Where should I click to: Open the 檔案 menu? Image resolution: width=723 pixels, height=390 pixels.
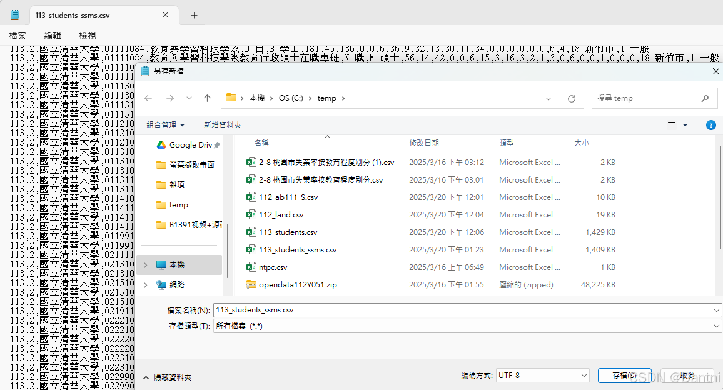(x=18, y=36)
